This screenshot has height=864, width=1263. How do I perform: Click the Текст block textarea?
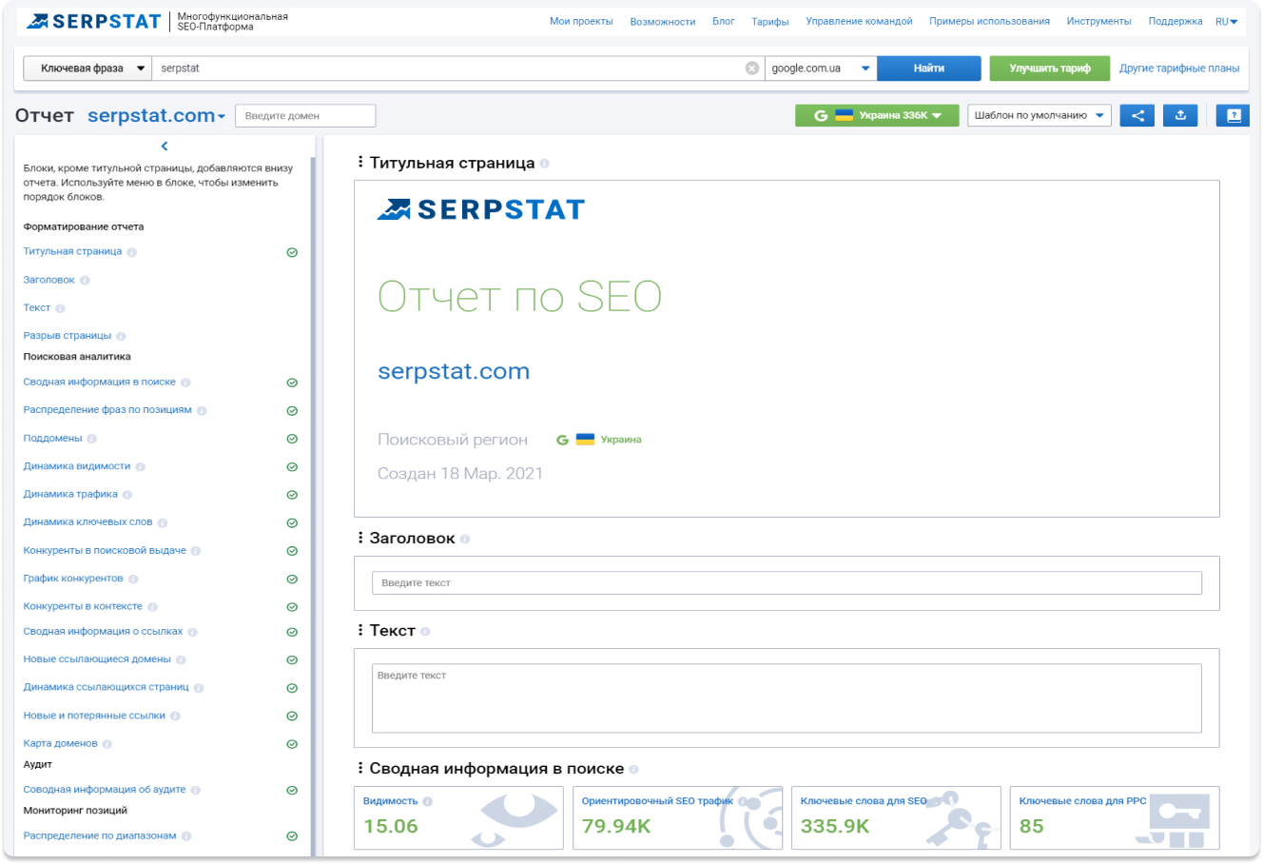(787, 698)
